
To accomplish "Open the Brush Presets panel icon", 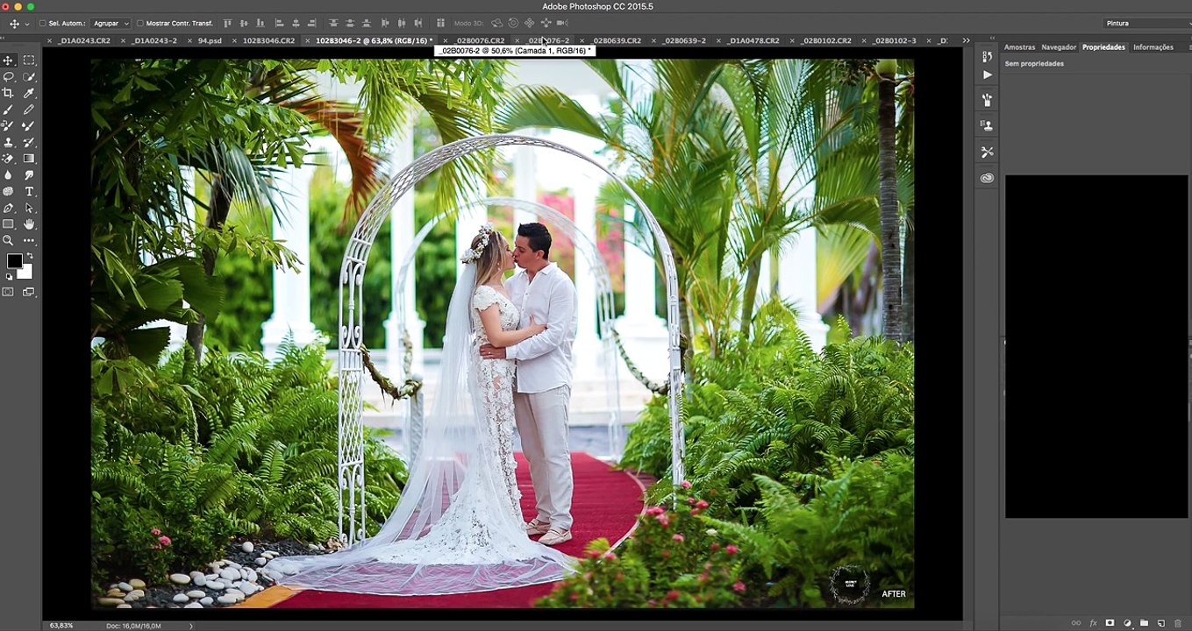I will 987,100.
